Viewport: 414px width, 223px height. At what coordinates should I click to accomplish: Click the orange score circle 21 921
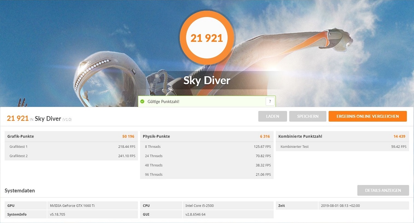[207, 38]
